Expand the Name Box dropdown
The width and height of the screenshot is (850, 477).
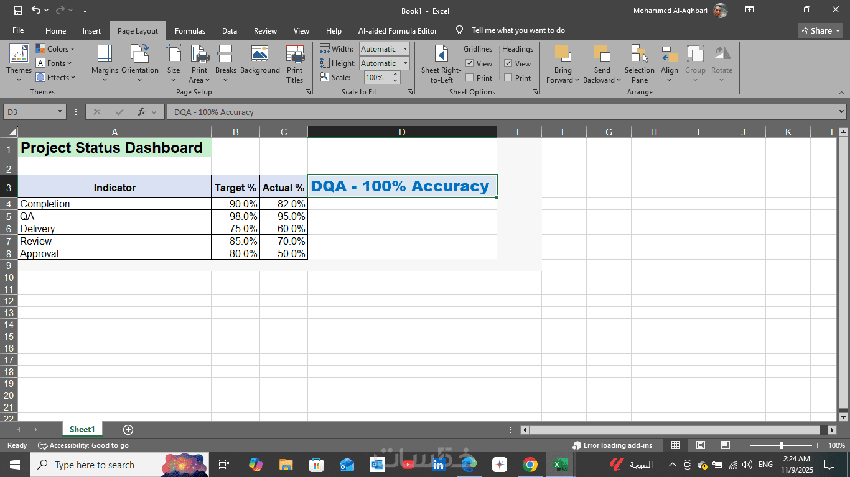tap(60, 112)
